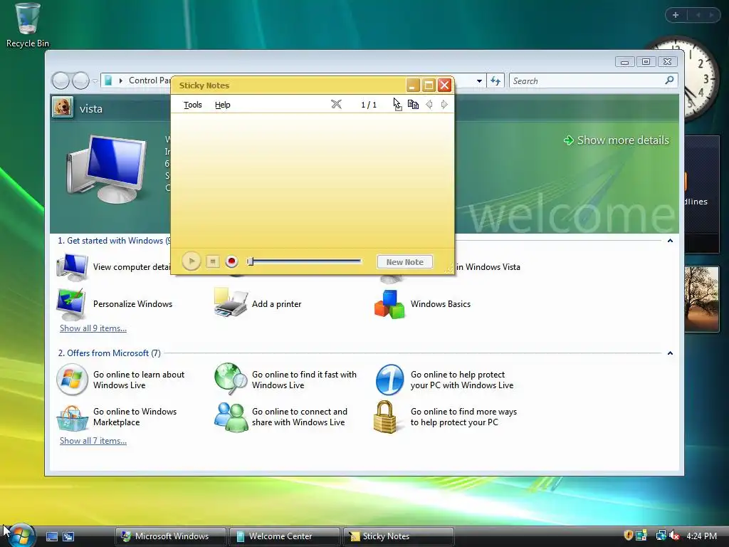
Task: Go forward in the Welcome Center window
Action: click(80, 81)
